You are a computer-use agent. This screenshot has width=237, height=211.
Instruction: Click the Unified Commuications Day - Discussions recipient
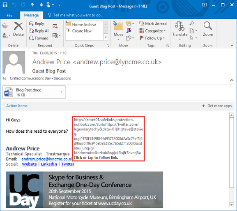click(40, 78)
